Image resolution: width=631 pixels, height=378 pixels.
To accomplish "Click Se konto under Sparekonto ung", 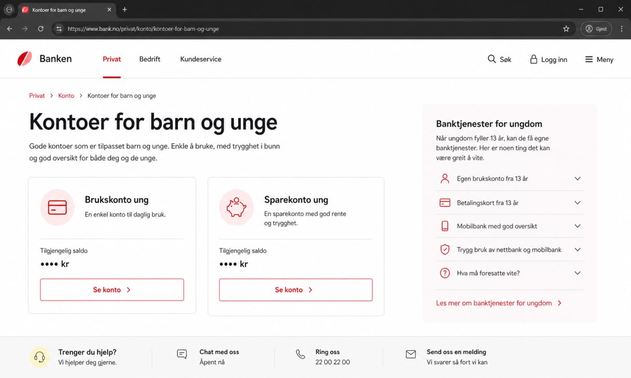I will tap(296, 290).
